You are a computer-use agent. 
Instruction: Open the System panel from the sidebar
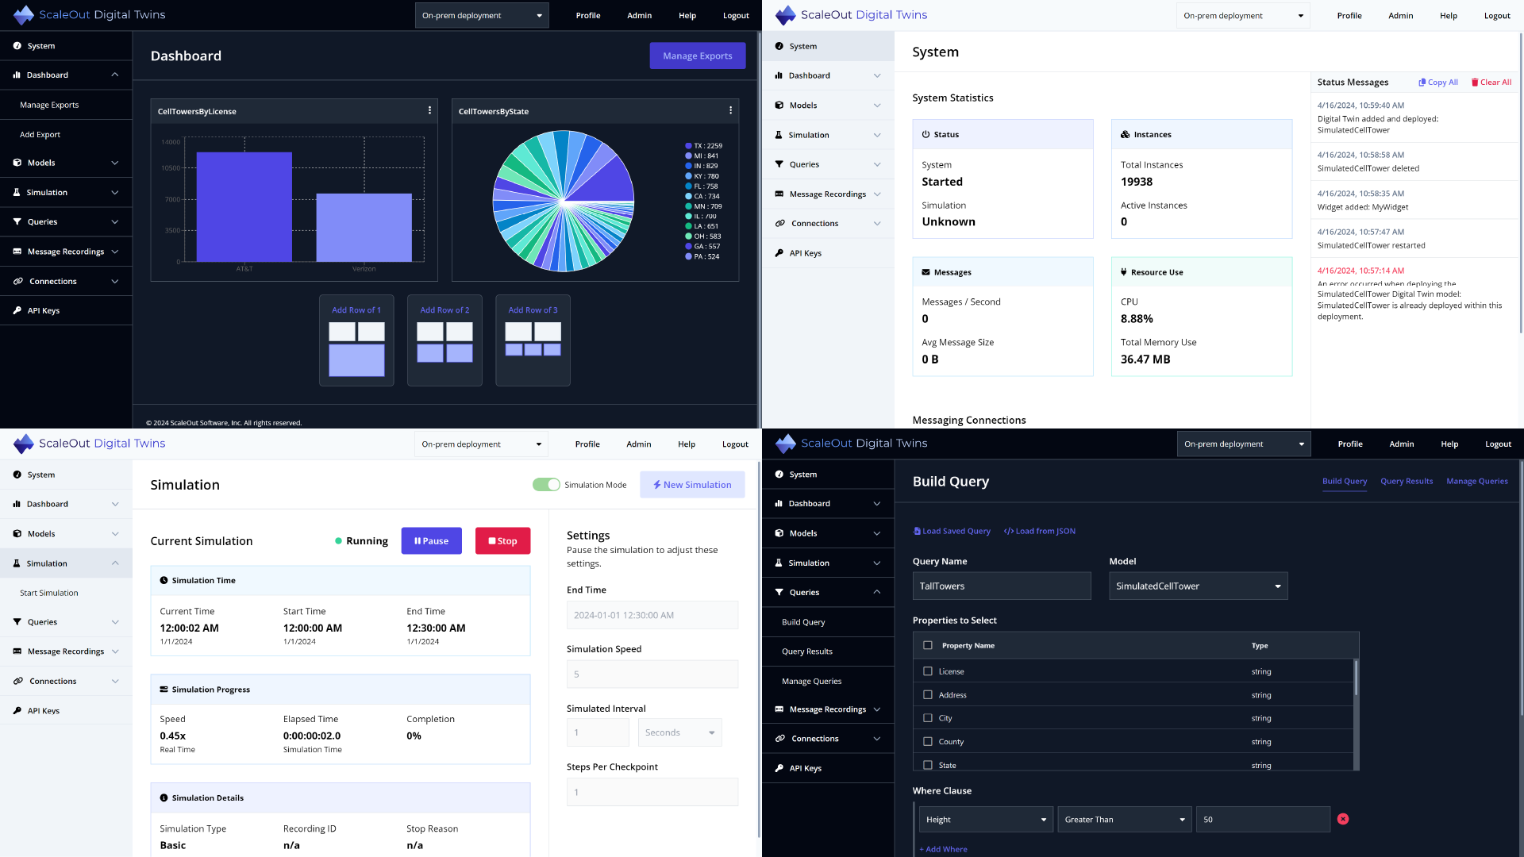(17, 46)
